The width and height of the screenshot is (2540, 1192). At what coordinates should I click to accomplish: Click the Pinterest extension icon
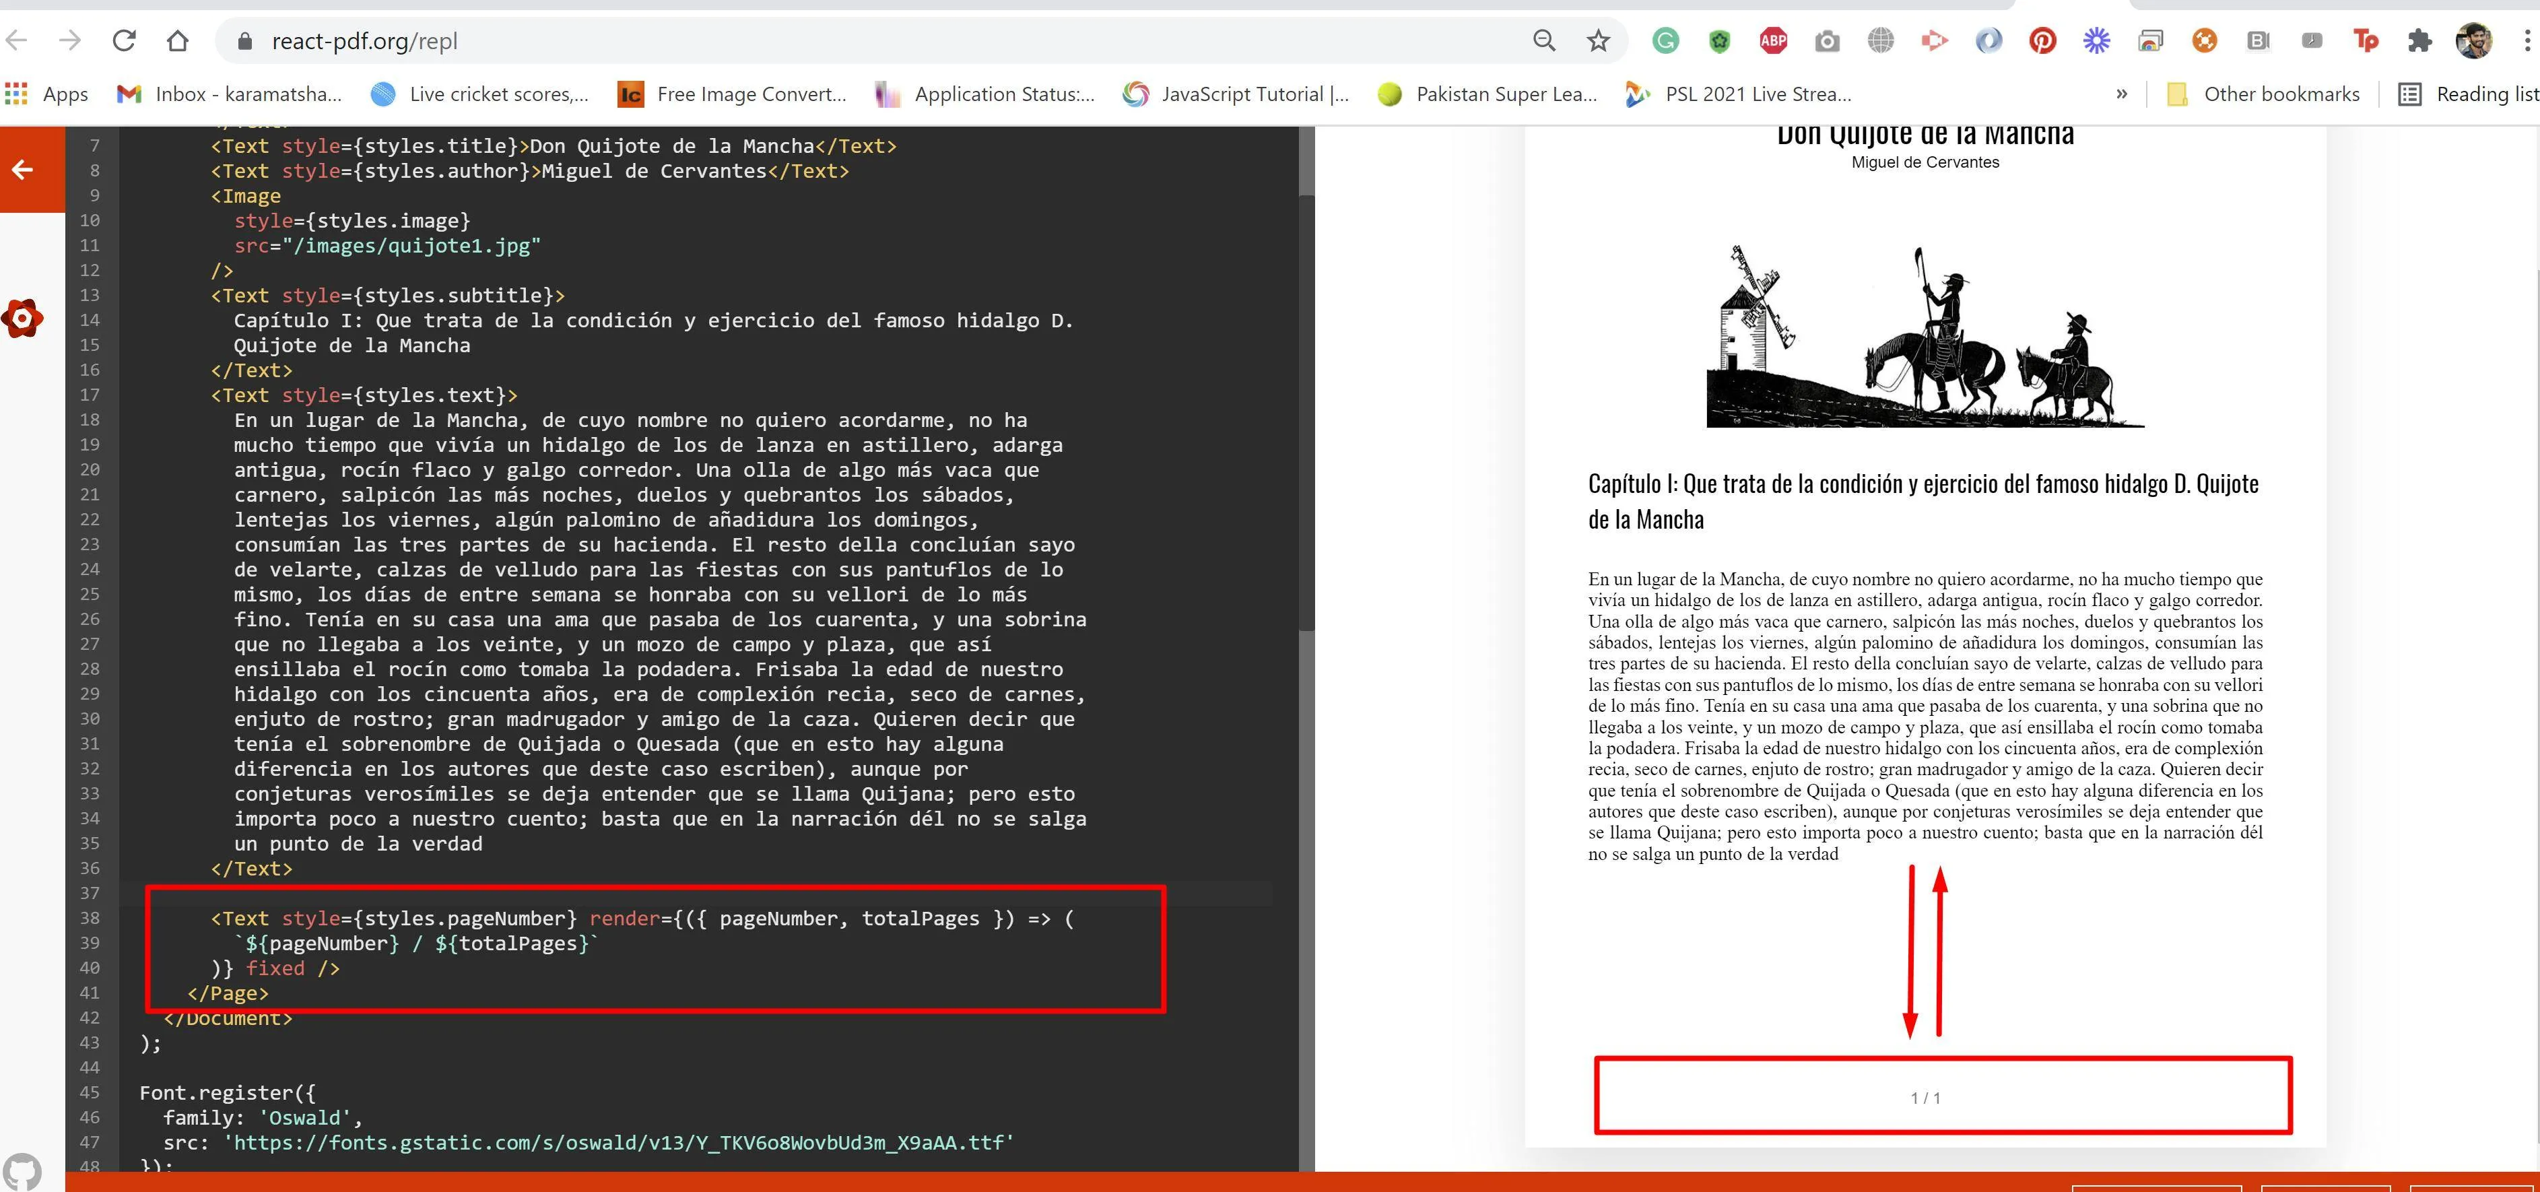(x=2042, y=41)
